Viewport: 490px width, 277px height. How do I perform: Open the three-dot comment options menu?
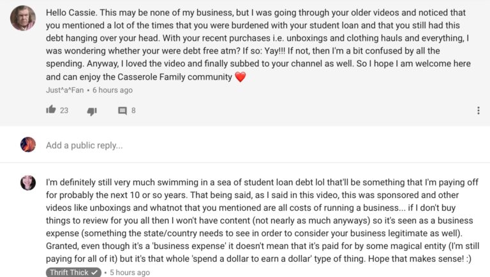coord(478,111)
